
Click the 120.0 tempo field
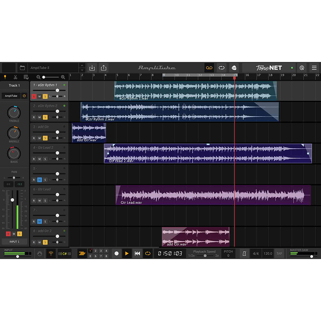(x=268, y=254)
